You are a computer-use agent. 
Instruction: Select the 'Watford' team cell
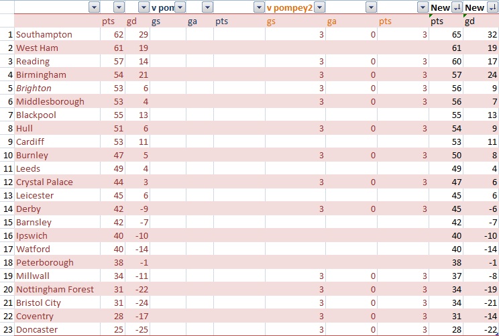pos(57,249)
